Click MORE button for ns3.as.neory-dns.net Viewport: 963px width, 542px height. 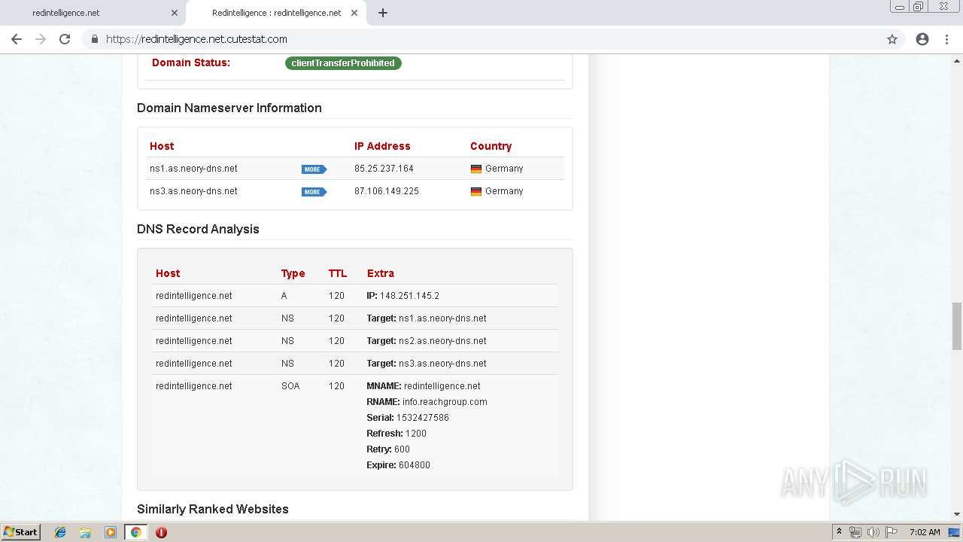[314, 192]
